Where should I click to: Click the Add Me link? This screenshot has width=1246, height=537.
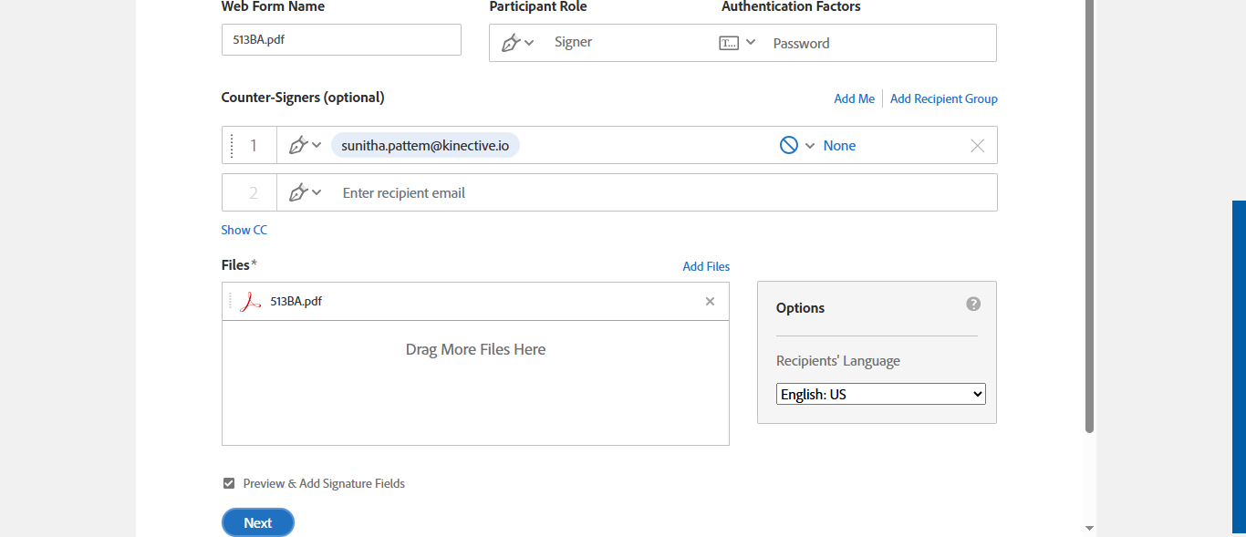point(854,98)
